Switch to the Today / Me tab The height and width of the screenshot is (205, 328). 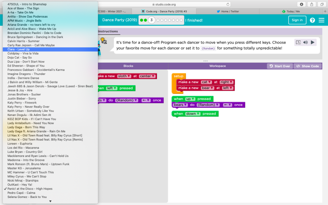click(x=291, y=11)
